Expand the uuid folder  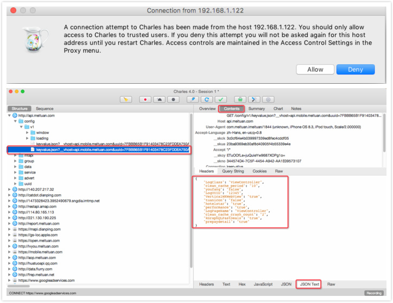(15, 184)
